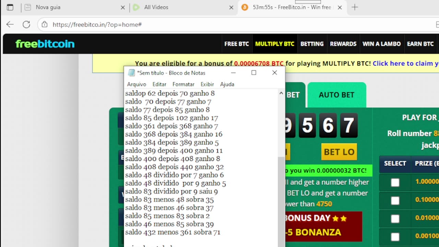The width and height of the screenshot is (439, 247).
Task: Open AUTO BET tab
Action: [336, 95]
